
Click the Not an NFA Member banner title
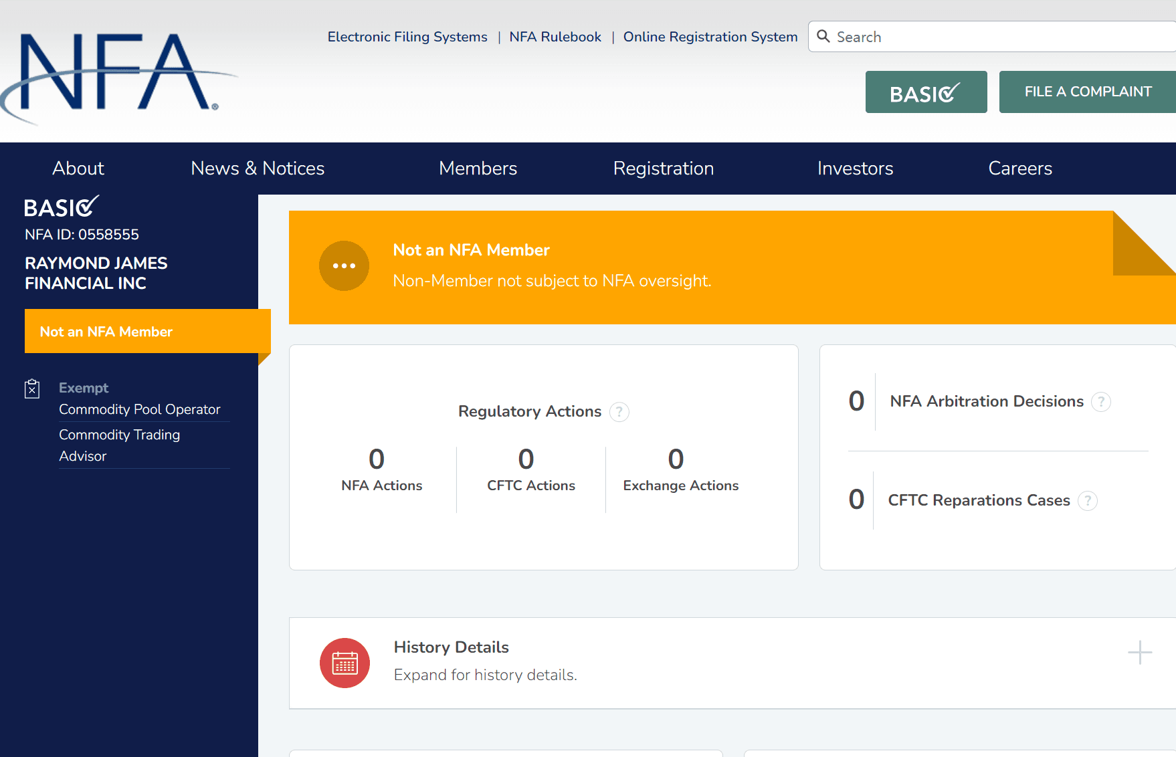[x=471, y=250]
